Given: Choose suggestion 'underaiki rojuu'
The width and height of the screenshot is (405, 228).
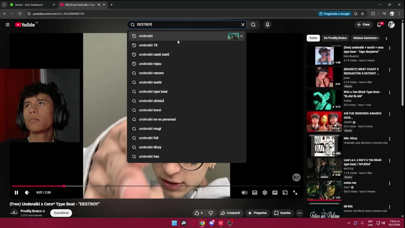Looking at the screenshot, I should [187, 64].
